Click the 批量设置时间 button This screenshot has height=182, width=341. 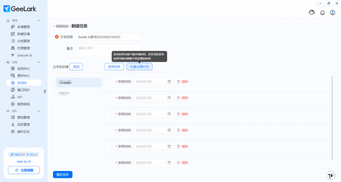140,67
